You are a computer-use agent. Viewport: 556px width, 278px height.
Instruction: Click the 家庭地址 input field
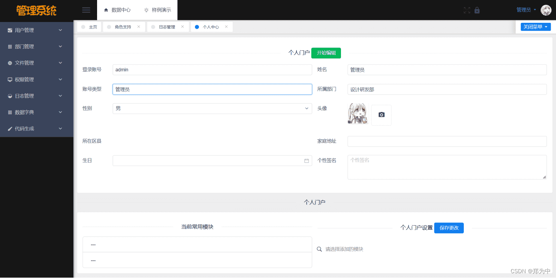click(447, 141)
